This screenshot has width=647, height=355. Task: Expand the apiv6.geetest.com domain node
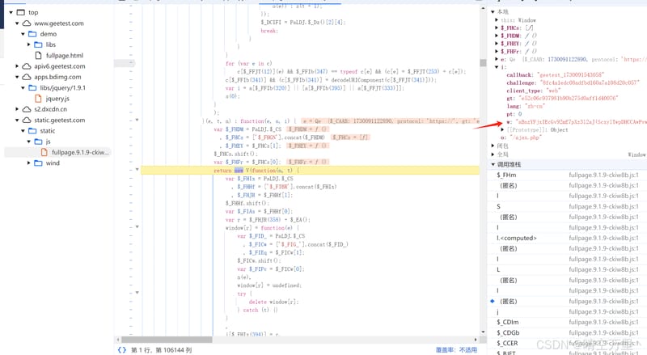point(17,66)
